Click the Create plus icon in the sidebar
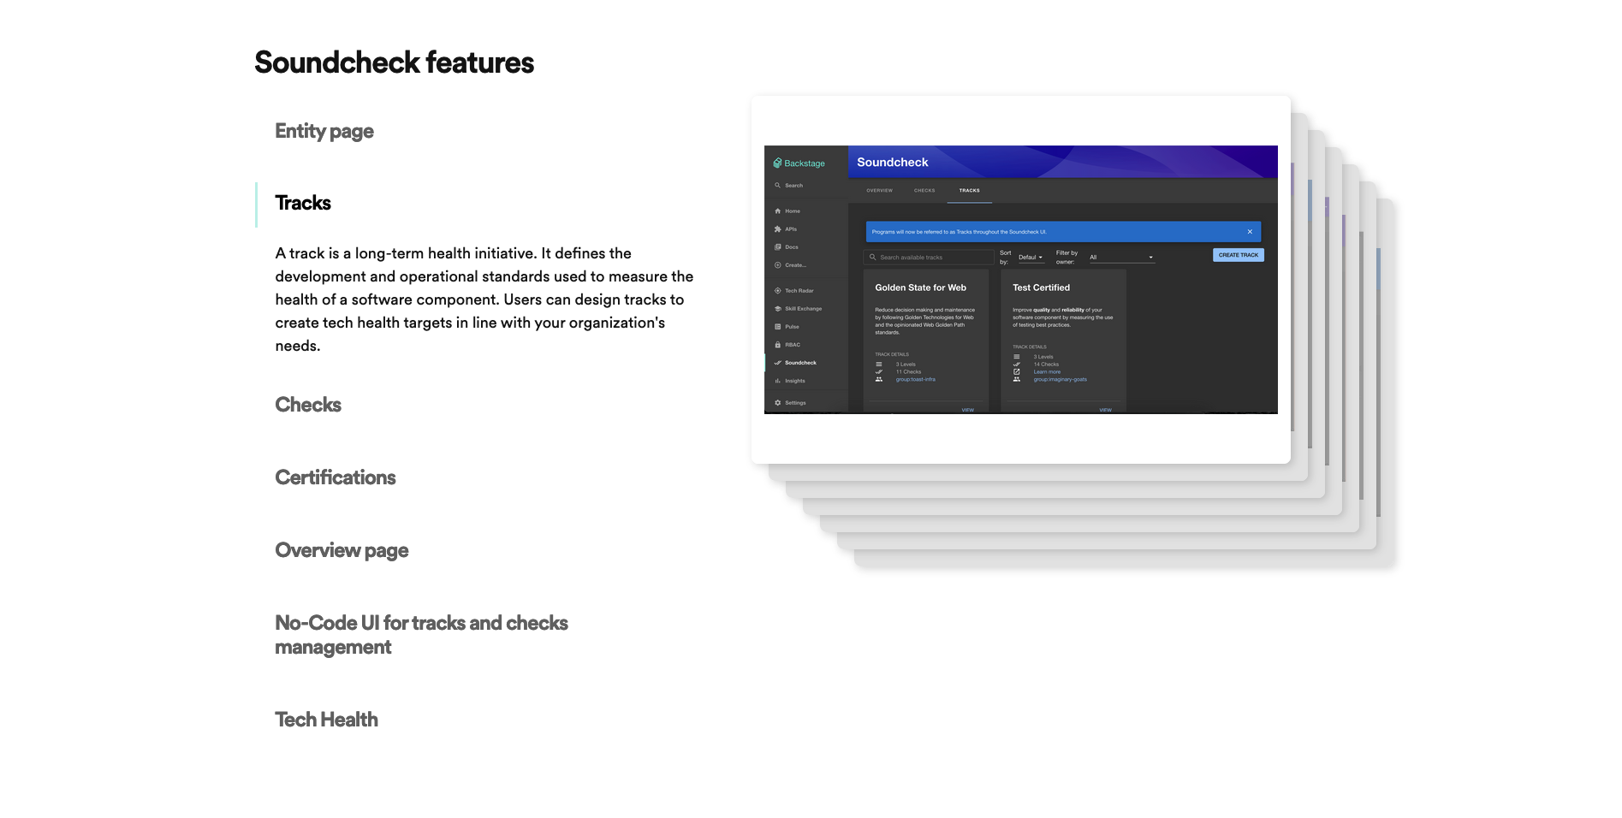This screenshot has width=1622, height=818. tap(777, 265)
